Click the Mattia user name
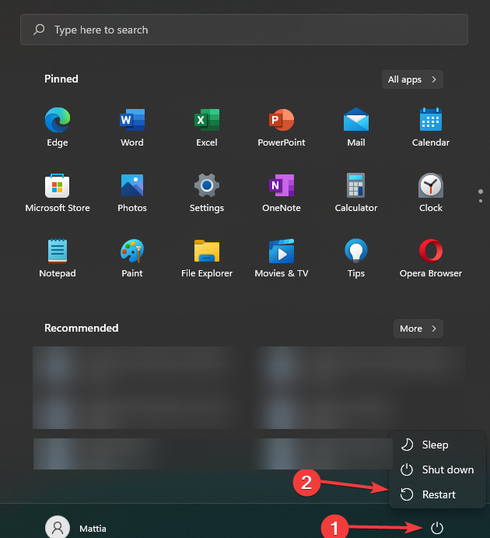The width and height of the screenshot is (490, 538). click(x=93, y=529)
